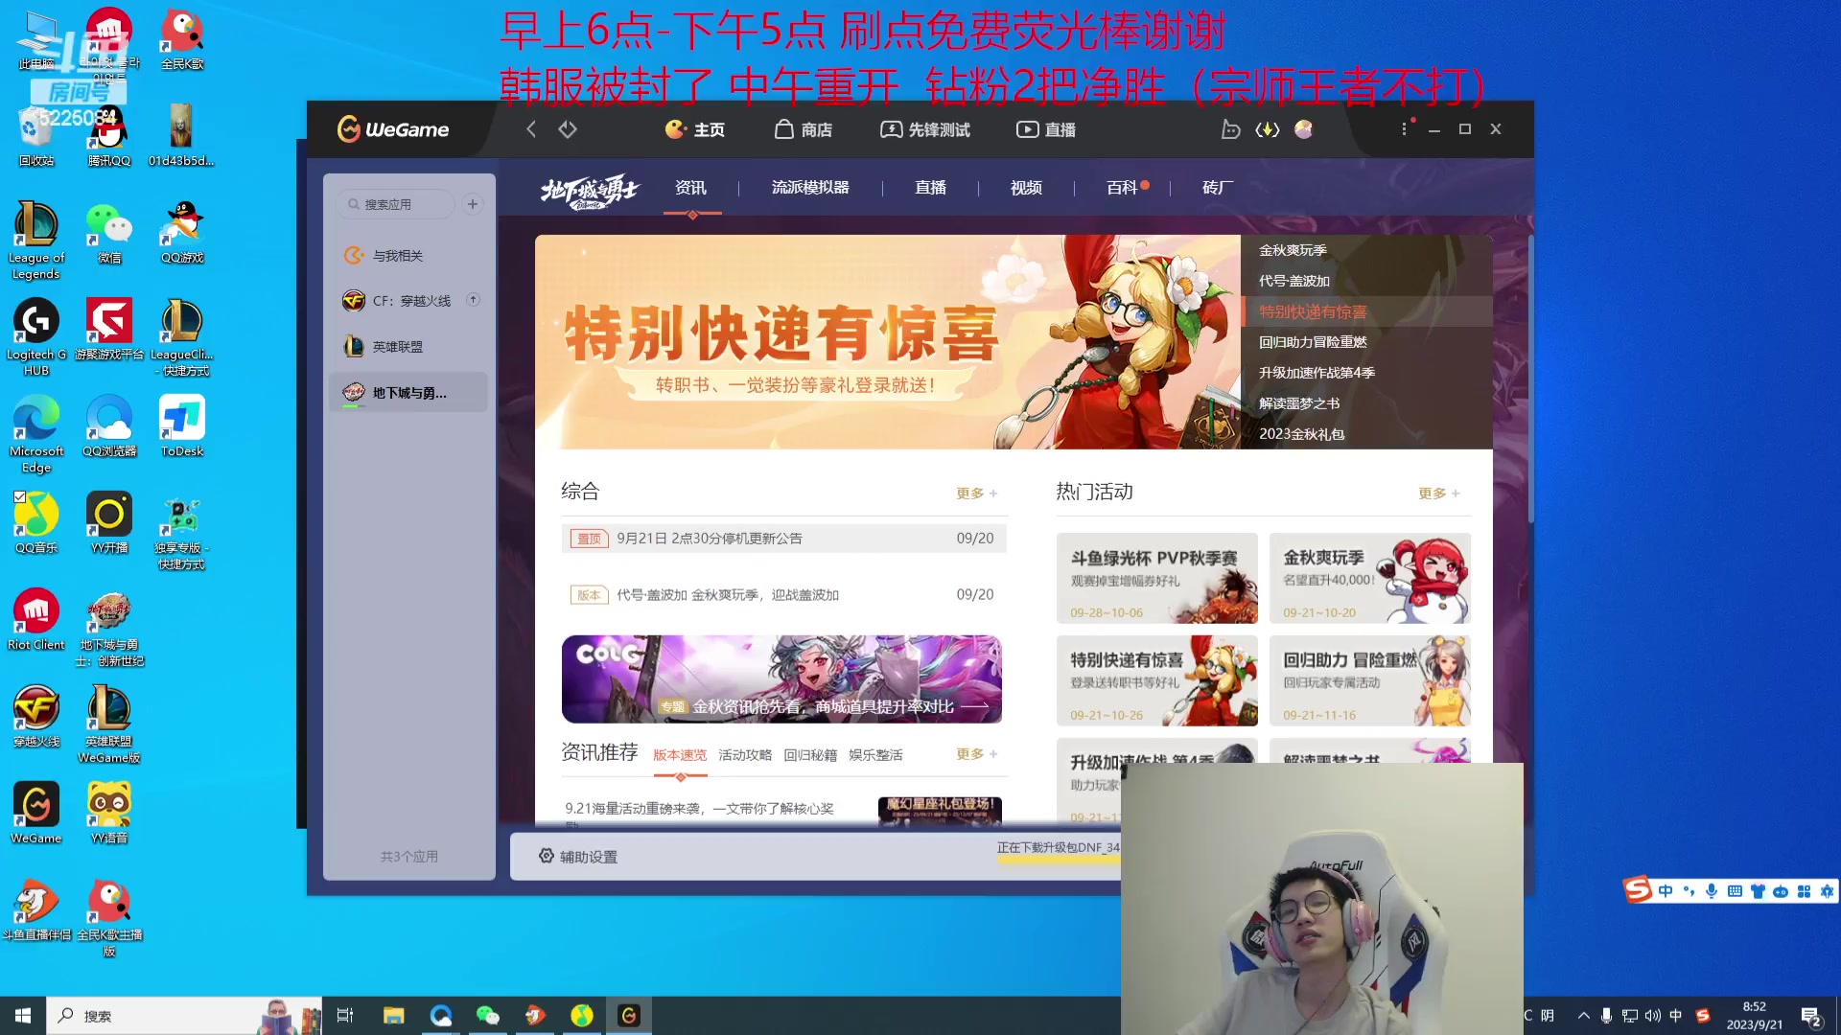This screenshot has width=1841, height=1035.
Task: Open 辅助设置 at the bottom of WeGame
Action: (581, 856)
